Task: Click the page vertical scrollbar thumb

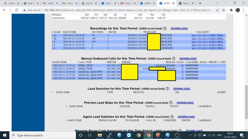Action: [x=246, y=102]
